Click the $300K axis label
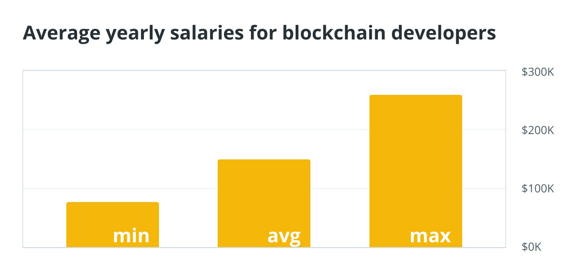The image size is (578, 267). pyautogui.click(x=538, y=73)
